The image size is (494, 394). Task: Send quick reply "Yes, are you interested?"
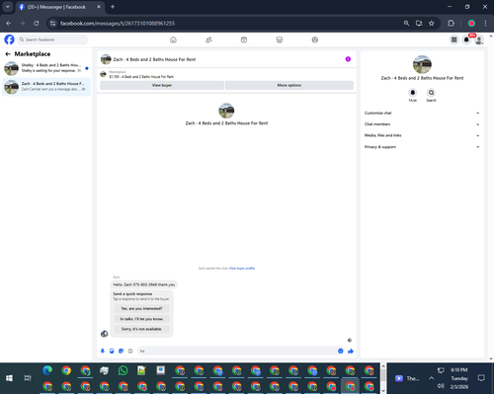click(141, 309)
